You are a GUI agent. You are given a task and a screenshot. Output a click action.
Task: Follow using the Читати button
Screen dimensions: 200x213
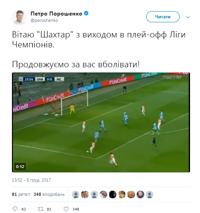tap(163, 17)
